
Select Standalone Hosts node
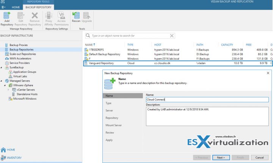27,94
